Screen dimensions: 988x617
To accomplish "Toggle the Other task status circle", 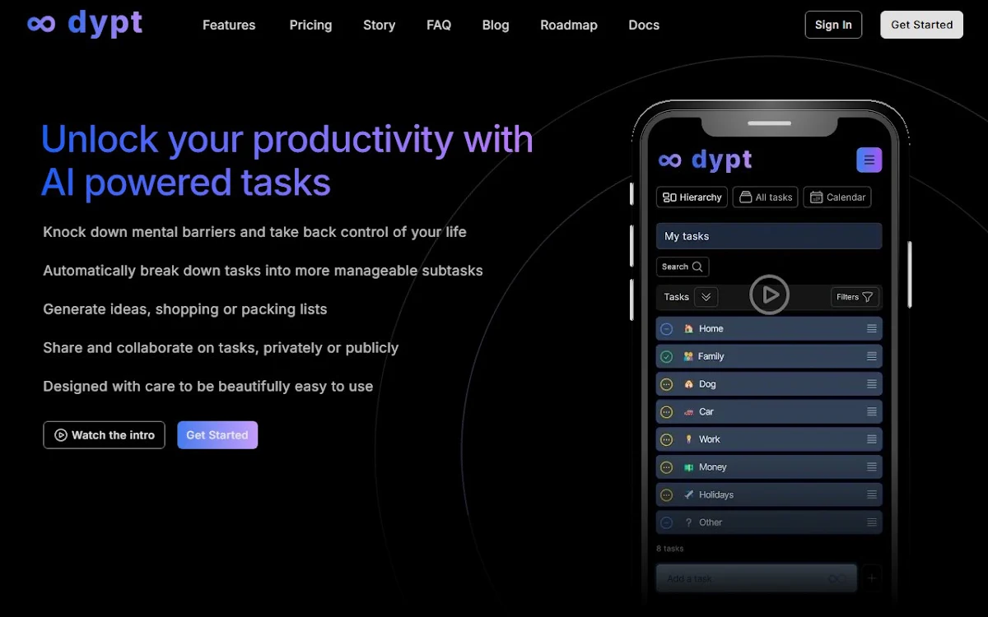I will (667, 522).
